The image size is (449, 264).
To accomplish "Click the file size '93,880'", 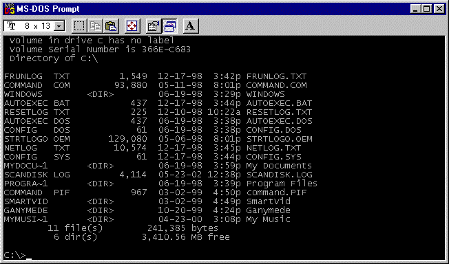I will [x=131, y=85].
